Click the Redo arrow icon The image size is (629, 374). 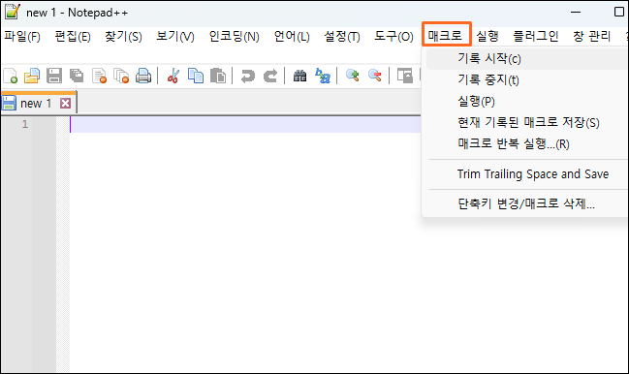[x=270, y=76]
